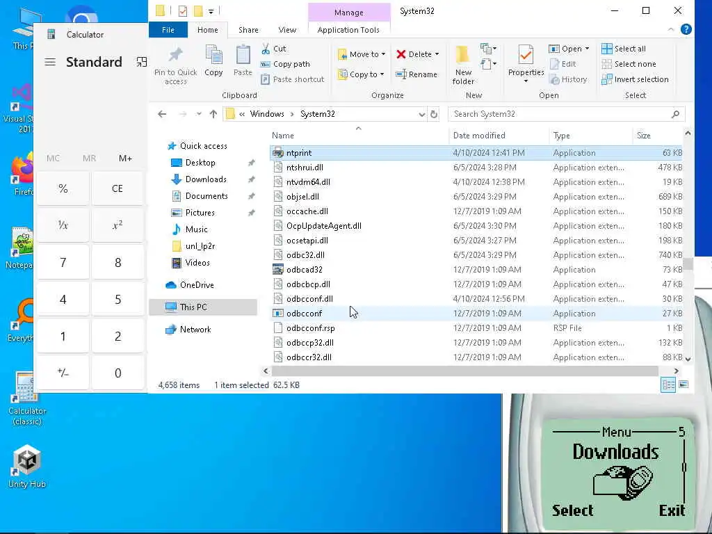Screen dimensions: 712x534
Task: Open recent locations dropdown arrow
Action: pos(199,114)
